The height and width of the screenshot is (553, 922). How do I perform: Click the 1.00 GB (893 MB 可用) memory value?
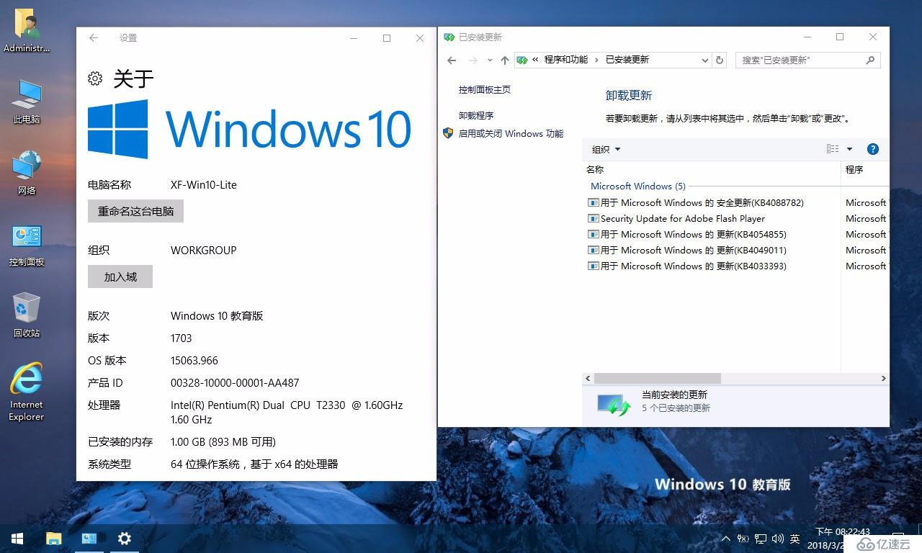(x=223, y=442)
